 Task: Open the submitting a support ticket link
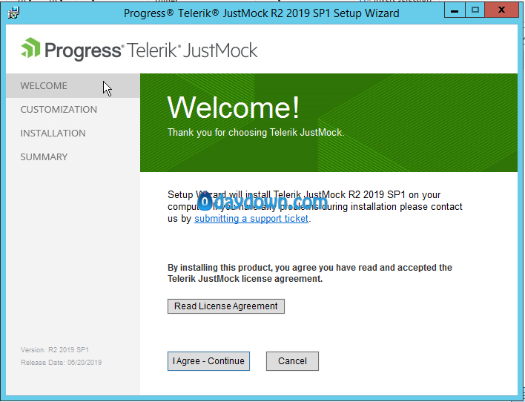coord(251,219)
